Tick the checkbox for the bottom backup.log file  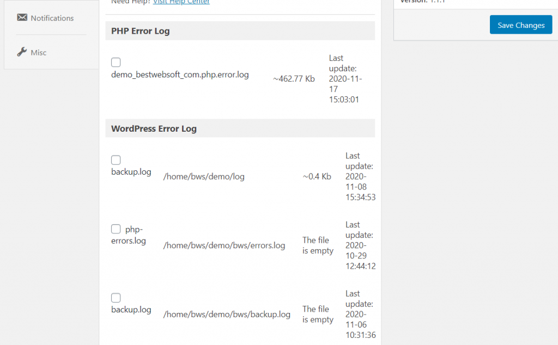(x=116, y=298)
